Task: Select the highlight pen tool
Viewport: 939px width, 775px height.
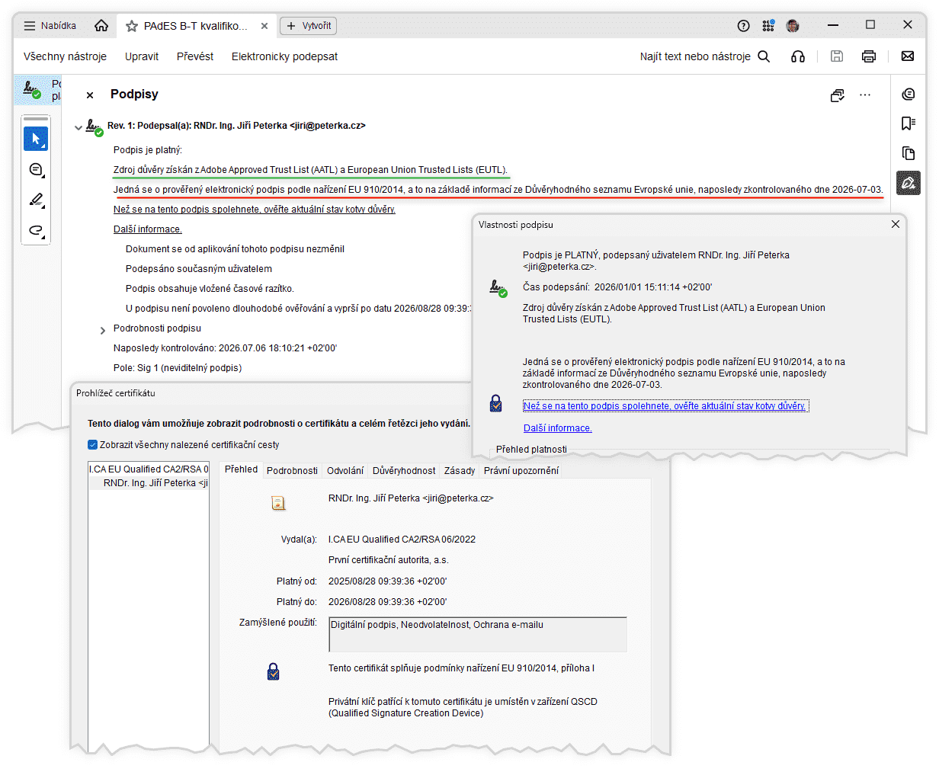Action: tap(36, 200)
